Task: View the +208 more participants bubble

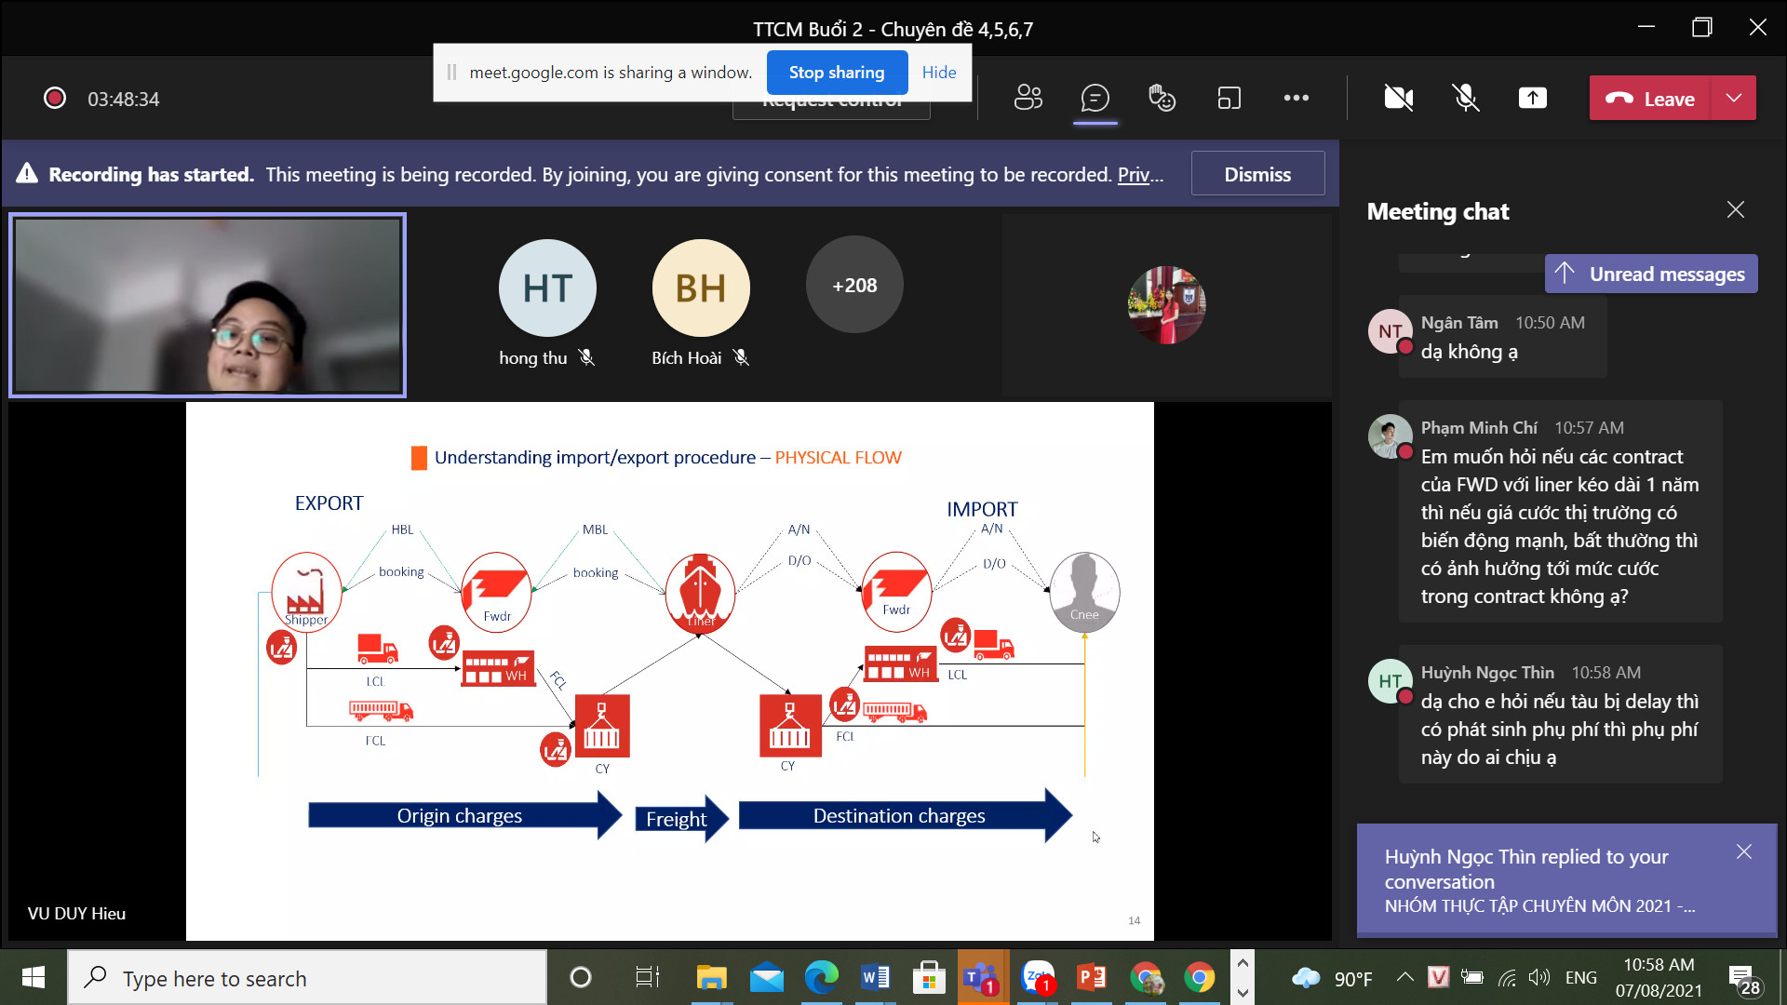Action: pos(853,286)
